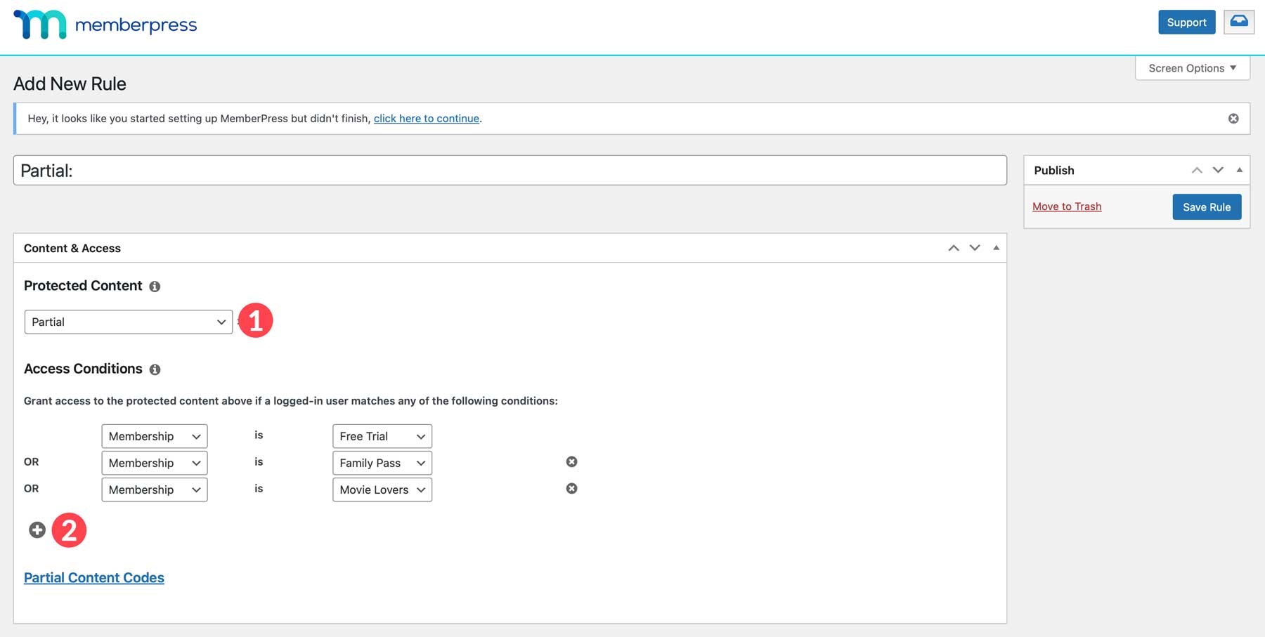
Task: Open the Partial protected content dropdown
Action: (x=128, y=322)
